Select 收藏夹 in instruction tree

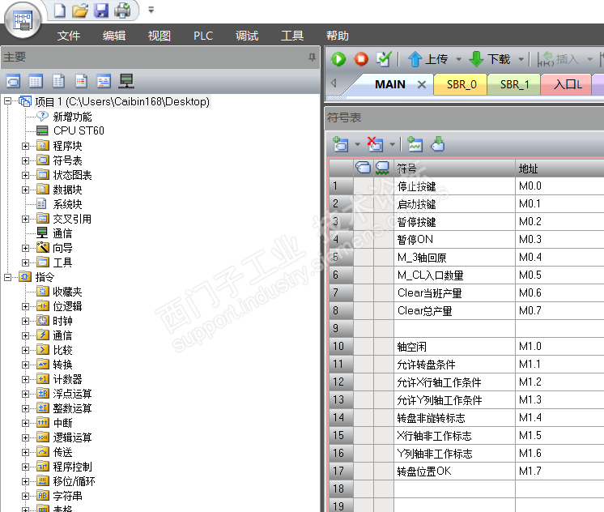[x=67, y=292]
